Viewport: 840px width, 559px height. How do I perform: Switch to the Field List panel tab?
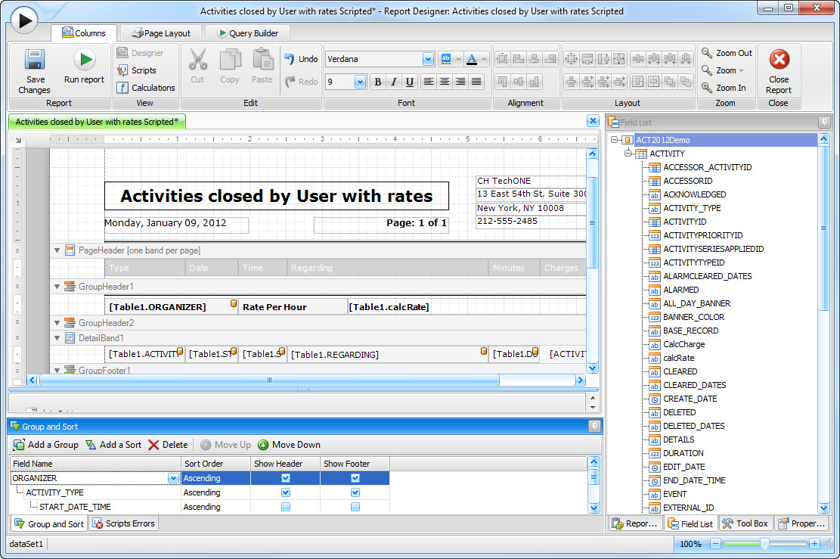click(690, 523)
